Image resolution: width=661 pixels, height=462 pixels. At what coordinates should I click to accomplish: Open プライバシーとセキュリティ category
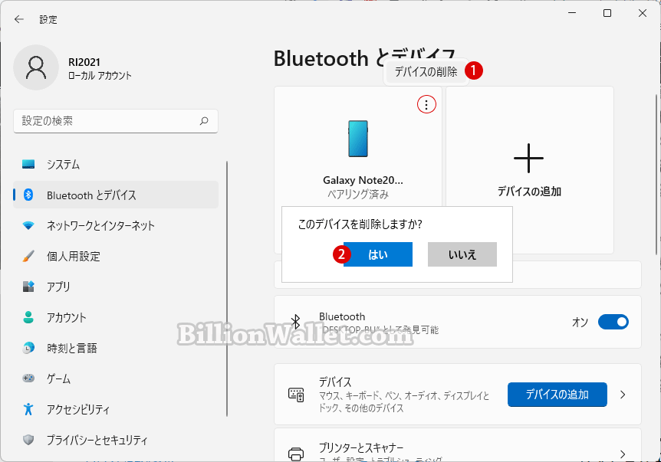(116, 440)
